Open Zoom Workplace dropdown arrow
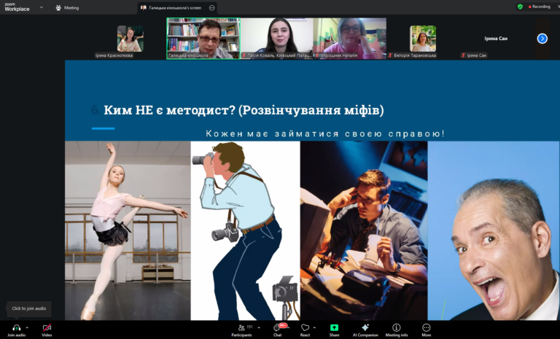 point(42,7)
